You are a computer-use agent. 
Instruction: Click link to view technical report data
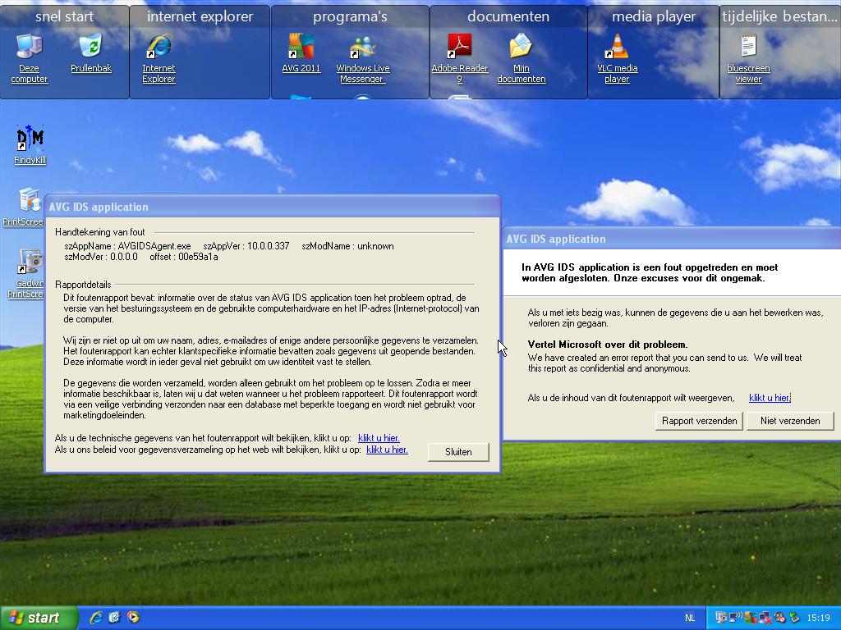379,438
